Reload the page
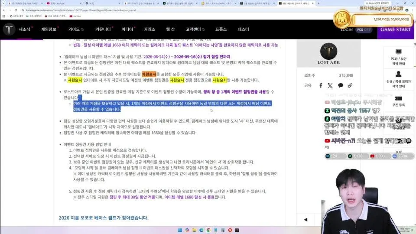The width and height of the screenshot is (416, 234). (16, 10)
